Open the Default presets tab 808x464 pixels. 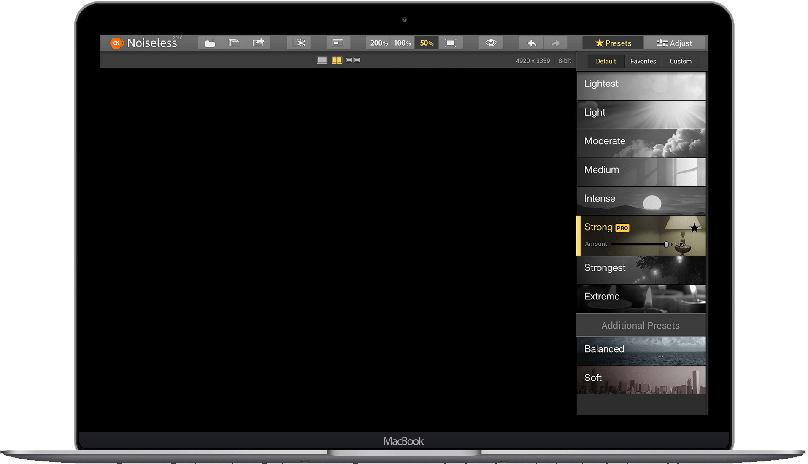coord(606,61)
